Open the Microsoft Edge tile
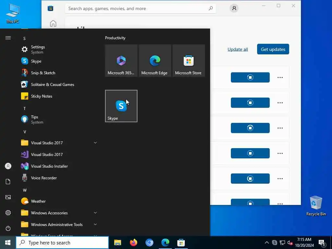Viewport: 332px width, 249px height. pos(155,61)
